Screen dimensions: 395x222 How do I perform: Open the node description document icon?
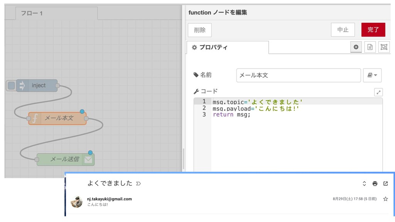click(x=370, y=47)
